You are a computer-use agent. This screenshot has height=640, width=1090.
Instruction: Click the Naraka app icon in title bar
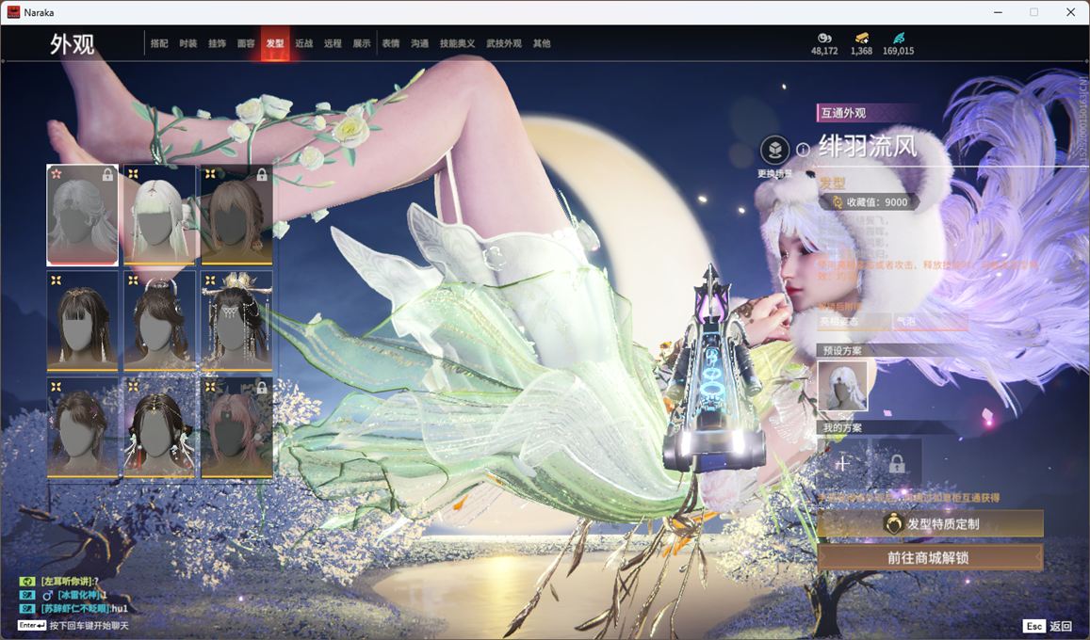13,12
